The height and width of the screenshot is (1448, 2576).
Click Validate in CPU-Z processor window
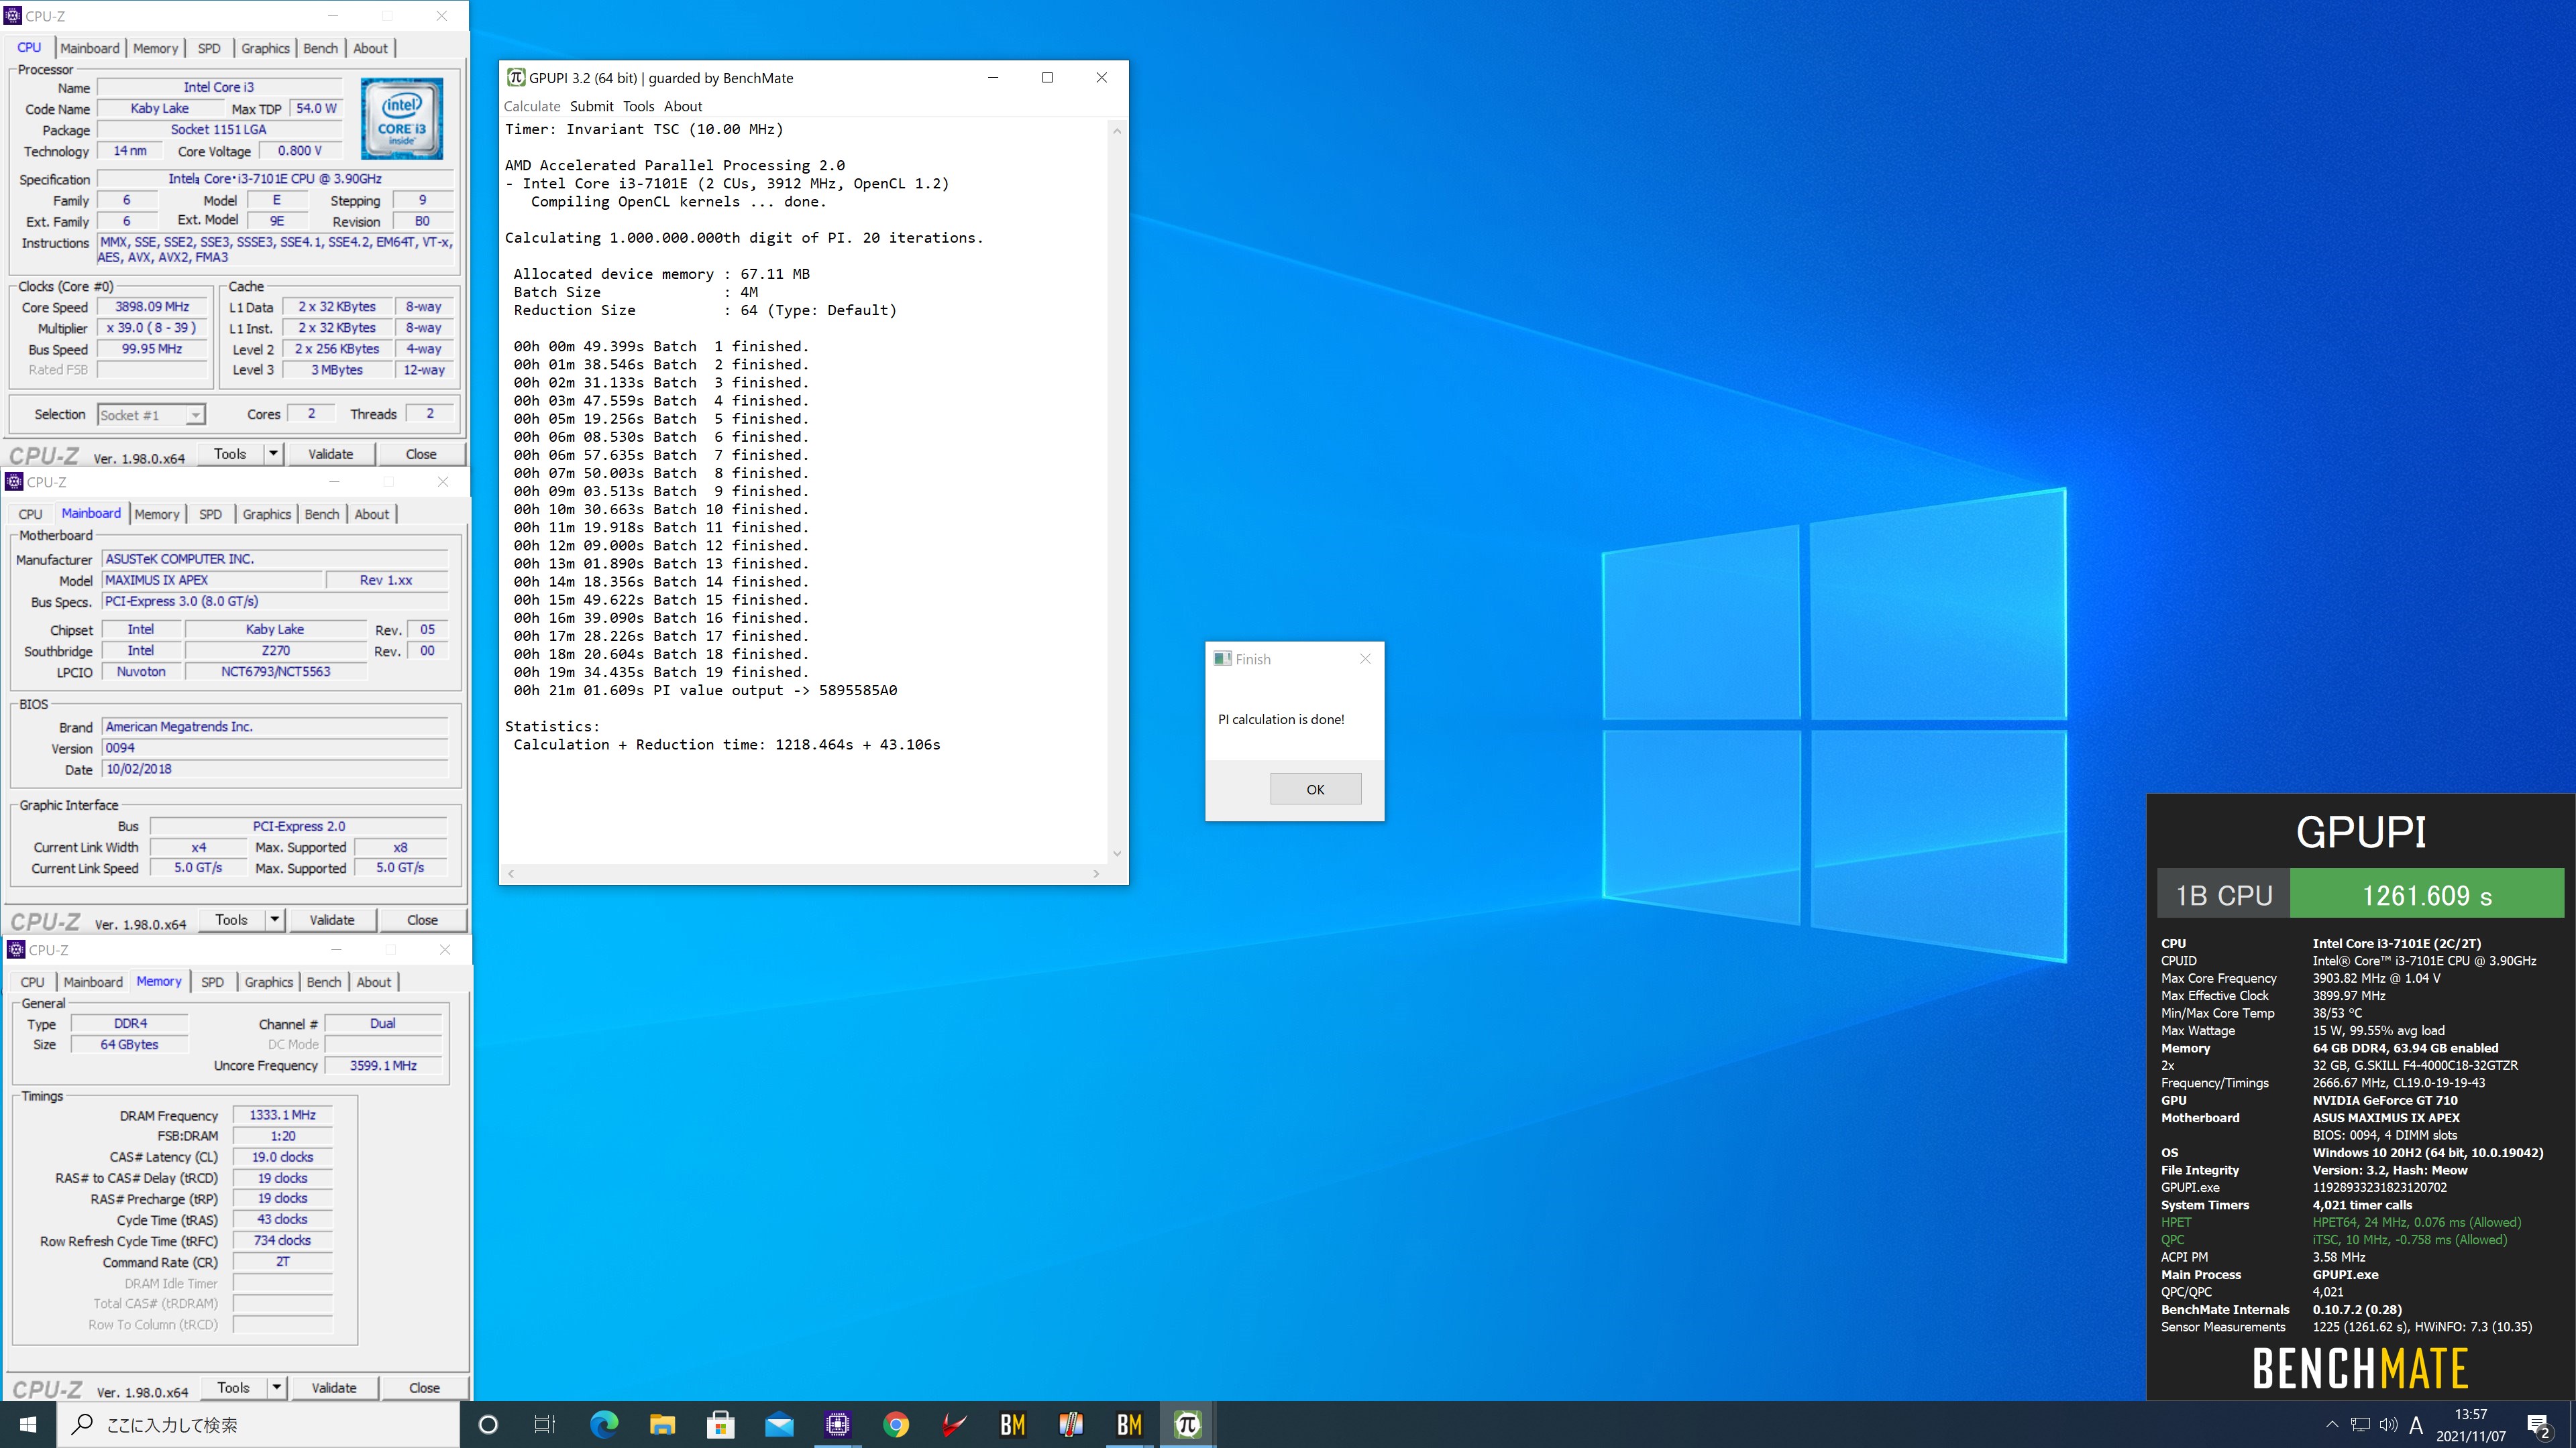click(330, 454)
